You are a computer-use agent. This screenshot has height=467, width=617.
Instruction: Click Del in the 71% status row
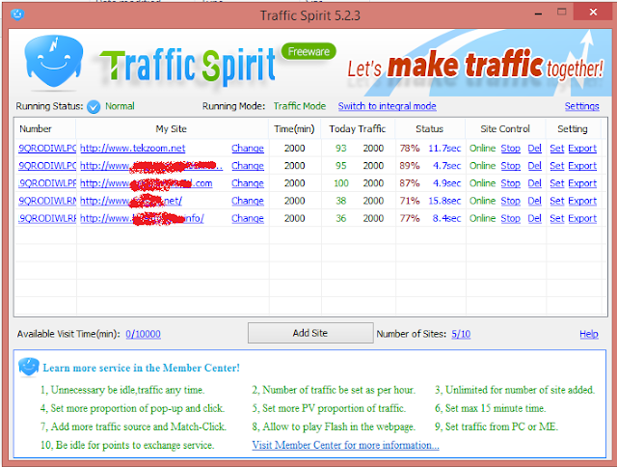click(534, 201)
